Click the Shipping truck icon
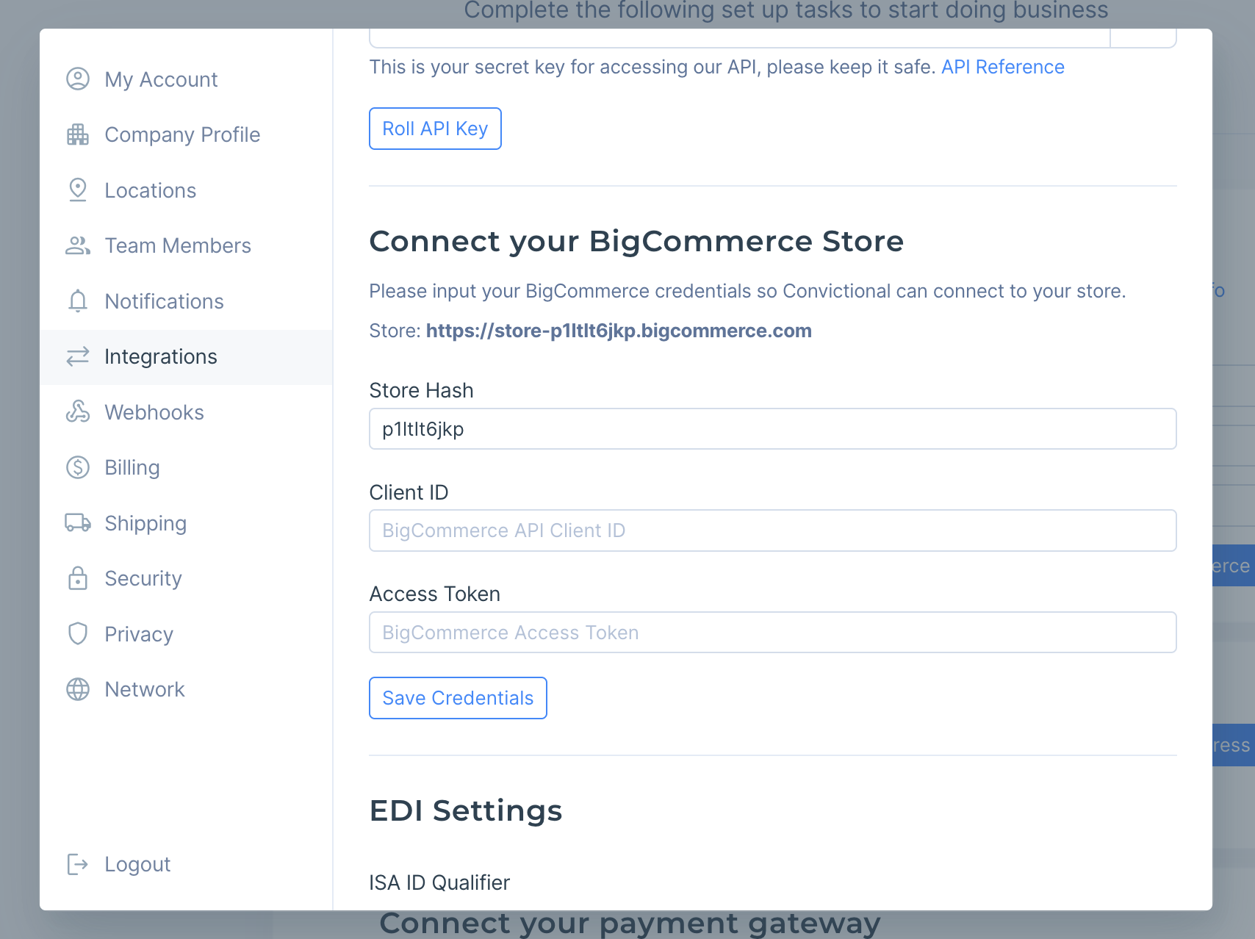This screenshot has width=1255, height=939. click(x=78, y=522)
